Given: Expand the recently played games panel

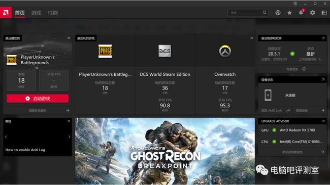Looking at the screenshot, I should (251, 38).
